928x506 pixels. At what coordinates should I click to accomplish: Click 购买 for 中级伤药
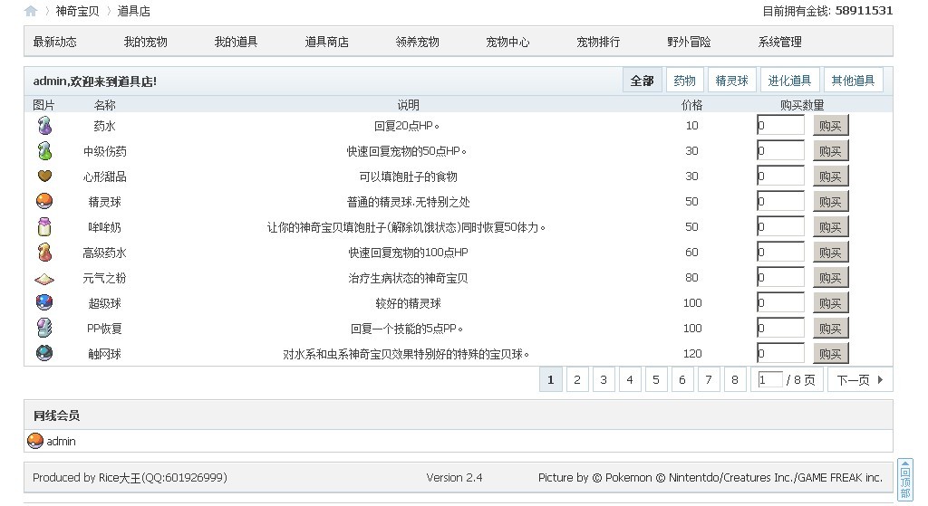(830, 151)
